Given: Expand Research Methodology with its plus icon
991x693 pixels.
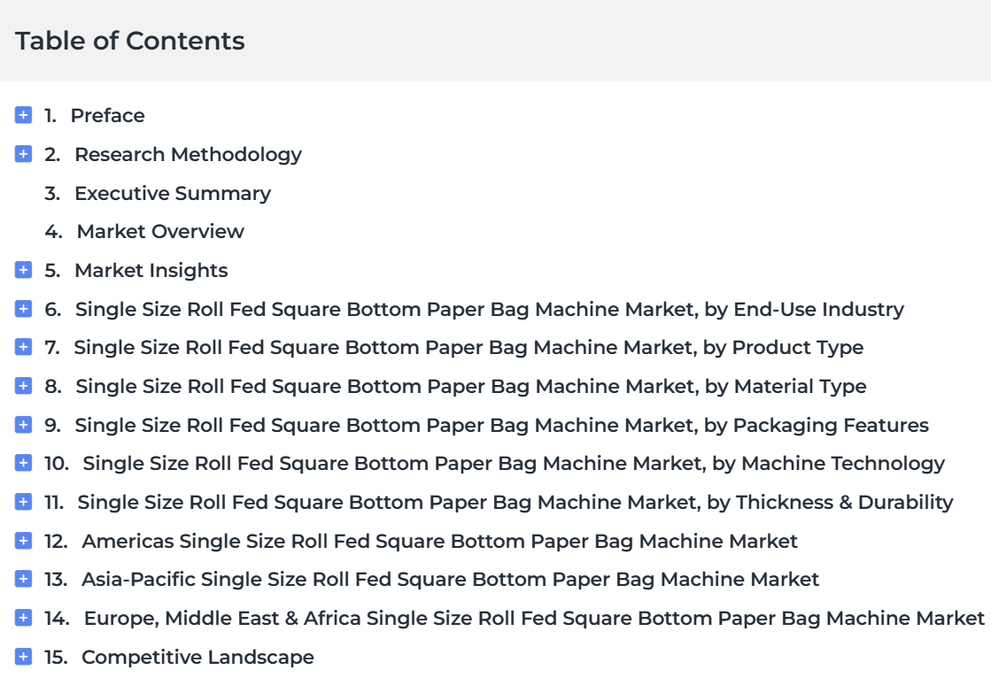Looking at the screenshot, I should [23, 153].
